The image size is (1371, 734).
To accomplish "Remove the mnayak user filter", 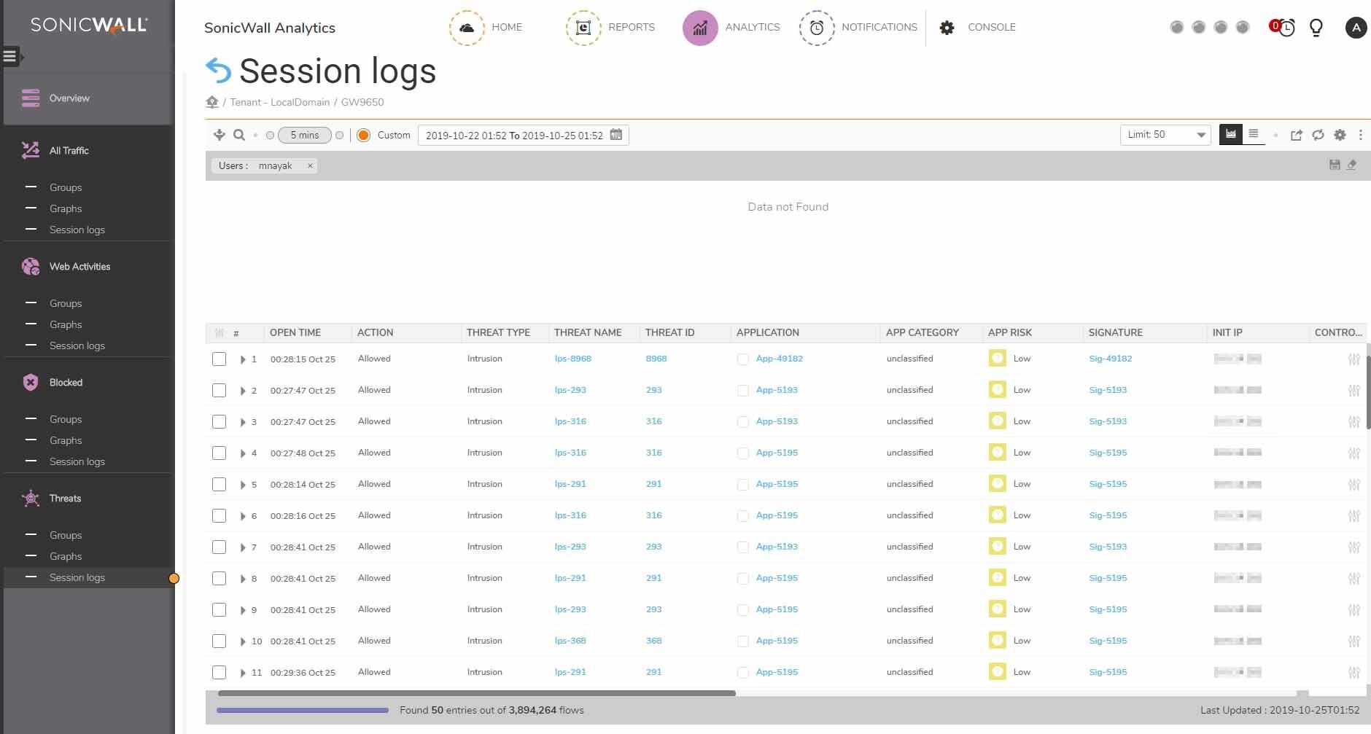I will [x=310, y=165].
